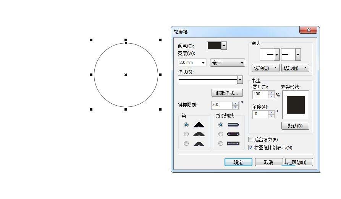
Task: Select the bevel corner radio button
Action: click(x=186, y=144)
